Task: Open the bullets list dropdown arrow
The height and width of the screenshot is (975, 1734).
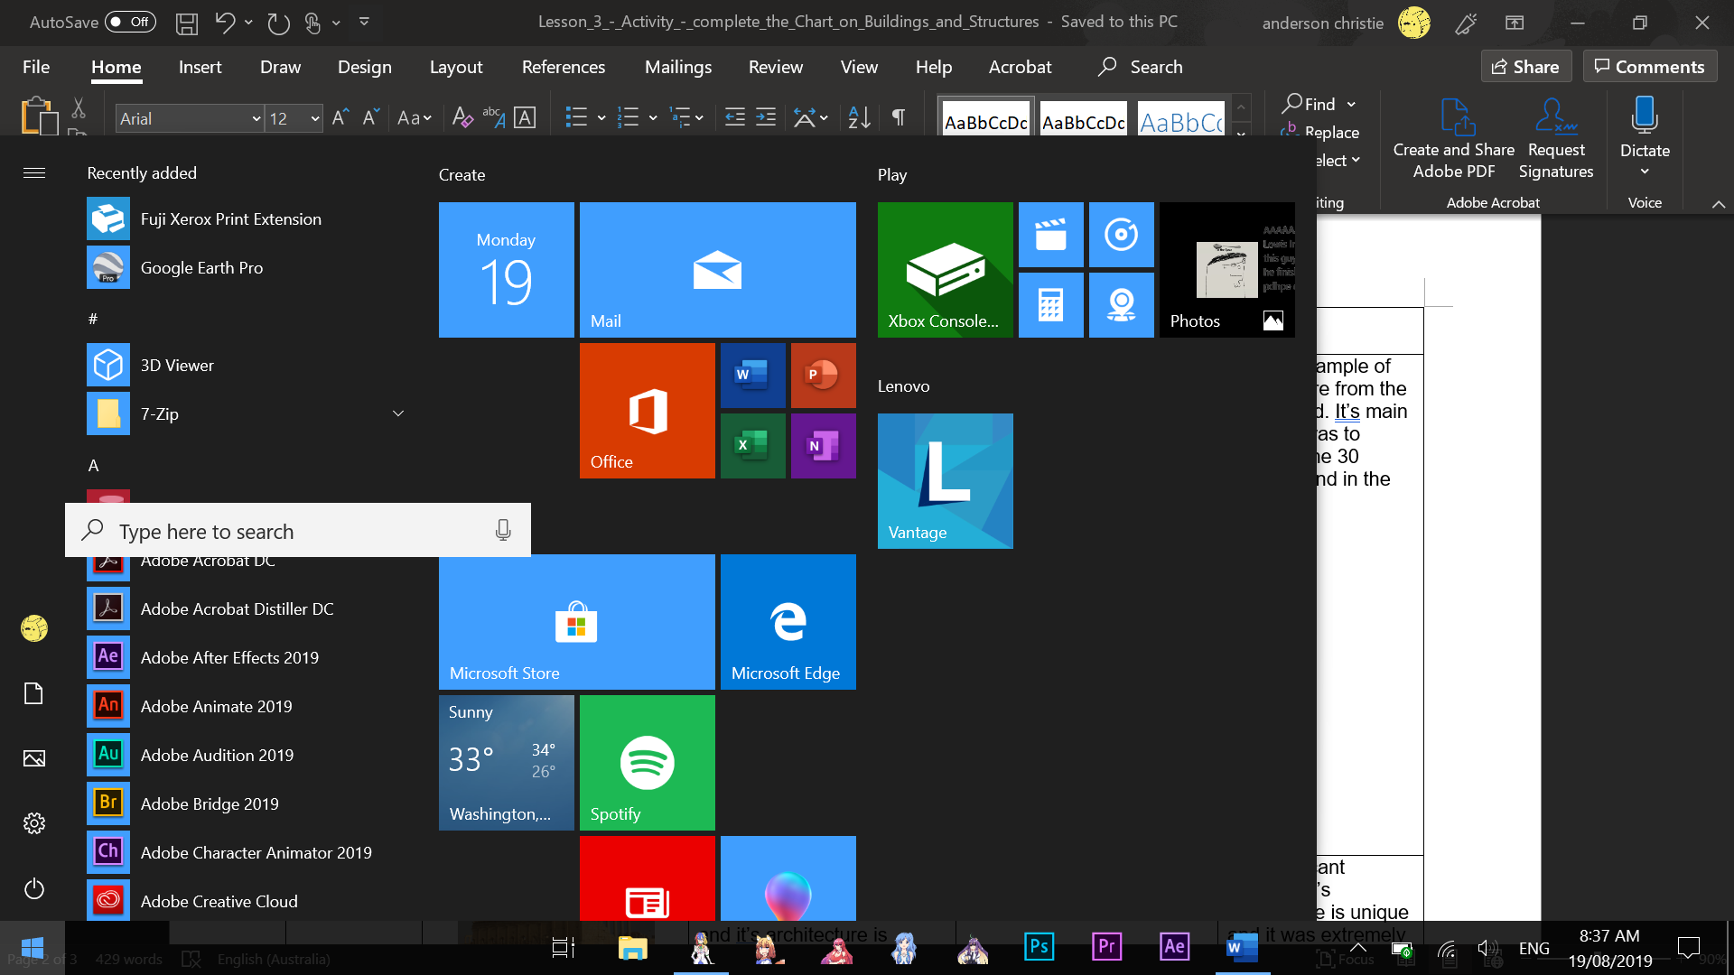Action: click(601, 117)
